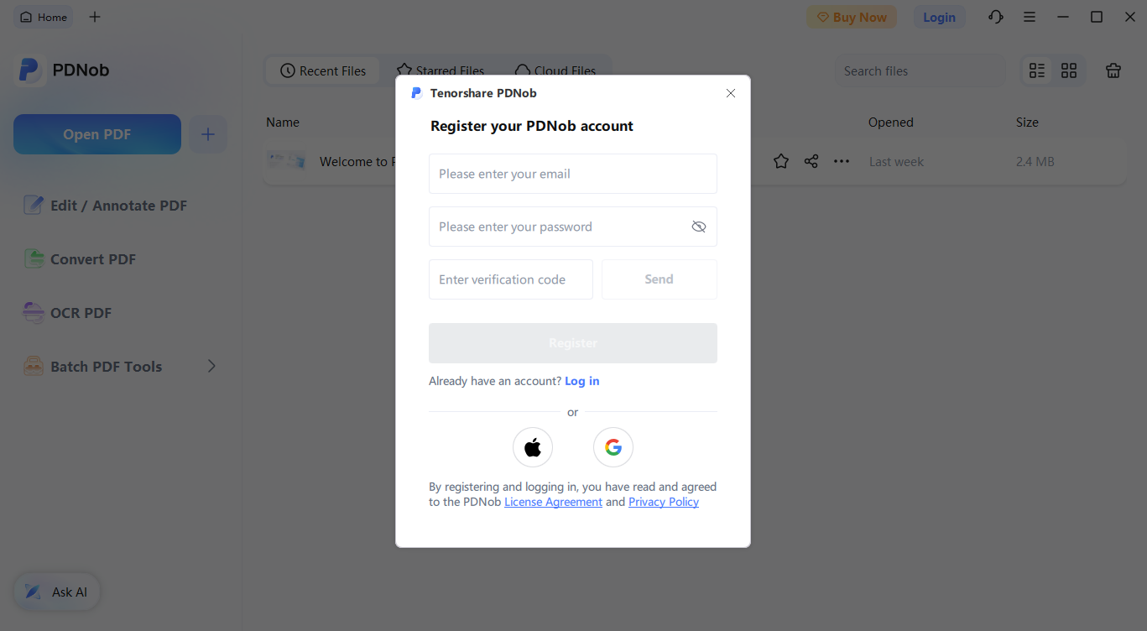Image resolution: width=1147 pixels, height=631 pixels.
Task: Click the search files input field
Action: pyautogui.click(x=920, y=70)
